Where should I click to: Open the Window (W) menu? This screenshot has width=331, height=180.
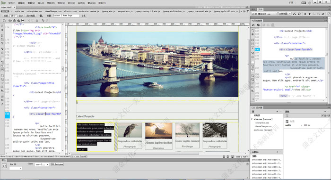click(x=91, y=3)
